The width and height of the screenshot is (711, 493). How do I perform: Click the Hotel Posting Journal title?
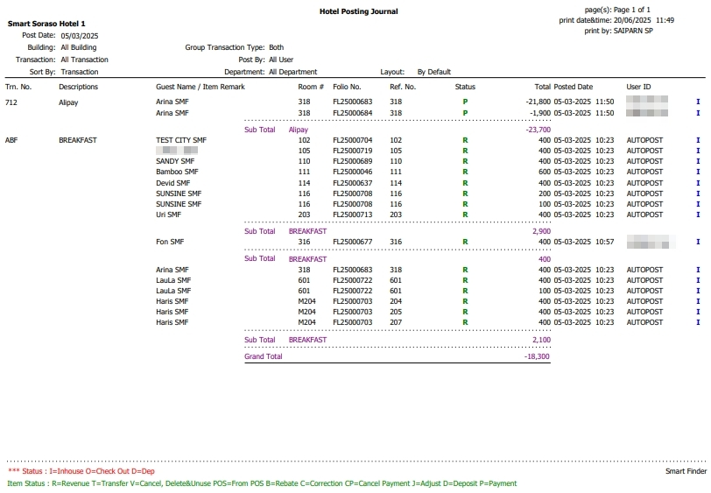click(x=359, y=11)
